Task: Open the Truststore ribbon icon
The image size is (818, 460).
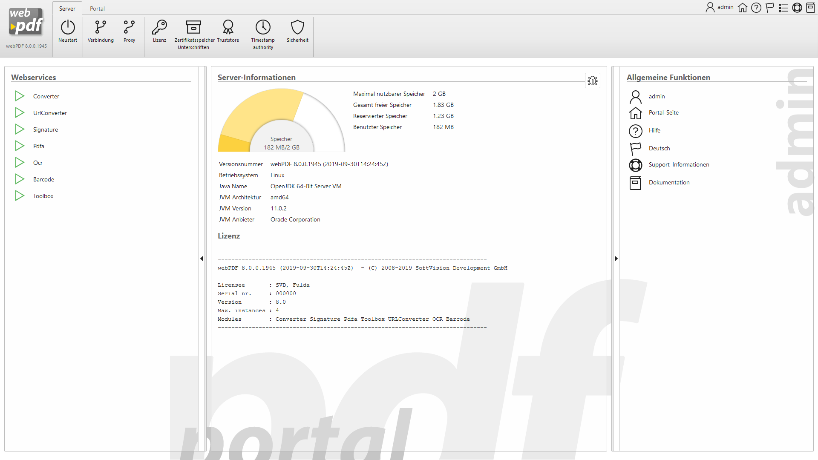Action: coord(228,28)
